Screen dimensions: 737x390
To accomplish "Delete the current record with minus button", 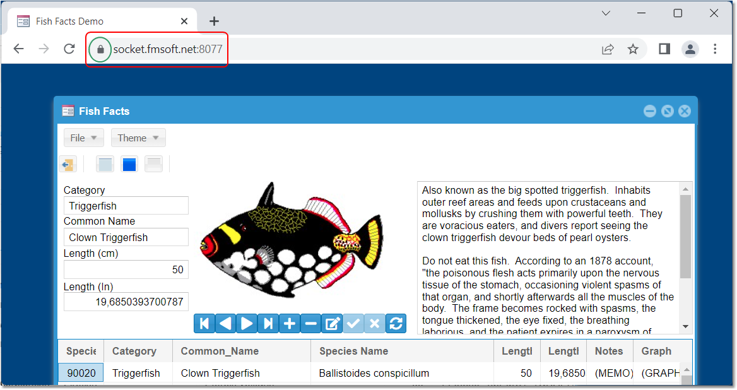I will (x=310, y=324).
